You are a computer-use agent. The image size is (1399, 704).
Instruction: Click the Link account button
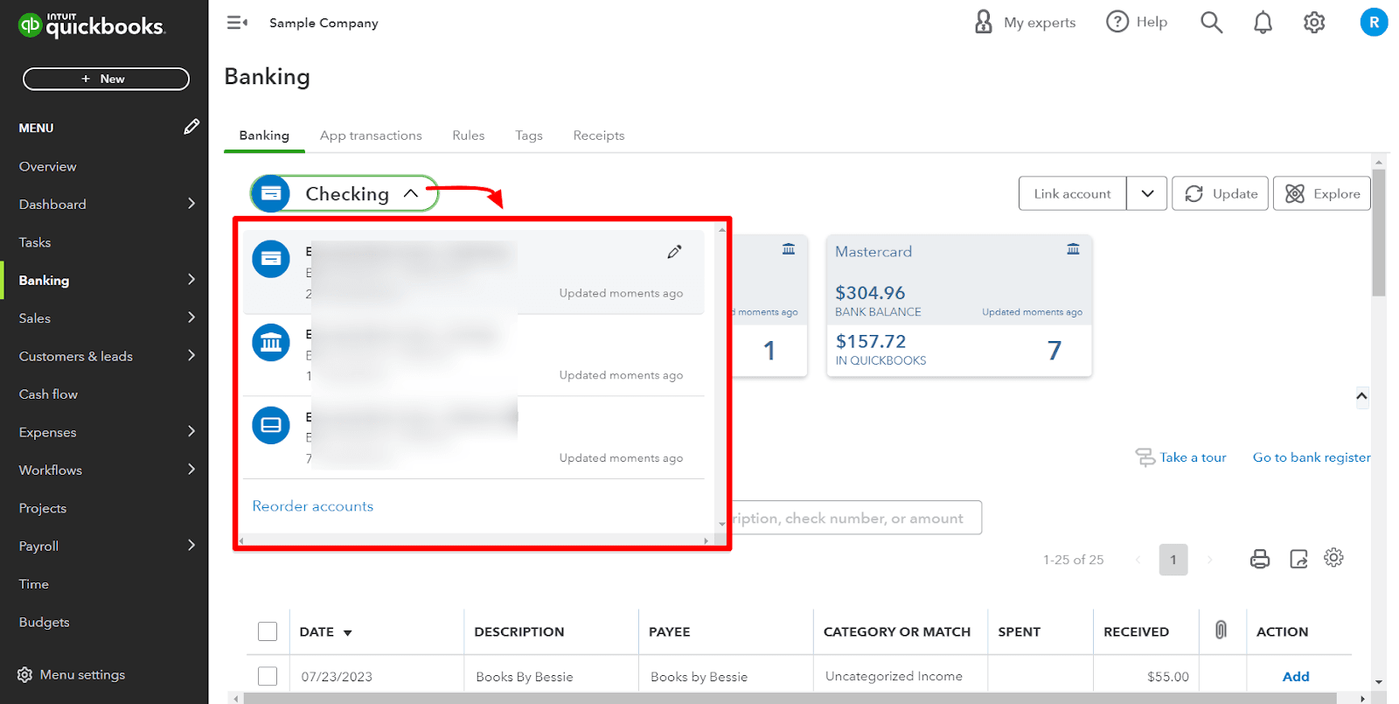pos(1073,193)
